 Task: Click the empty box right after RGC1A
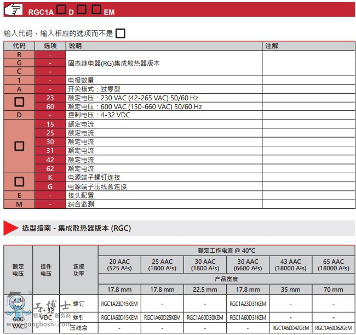click(61, 9)
